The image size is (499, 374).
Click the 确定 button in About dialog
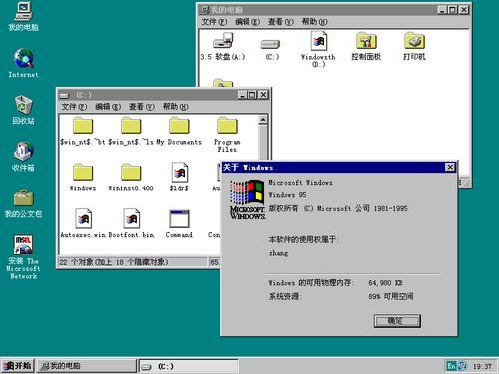(x=397, y=321)
